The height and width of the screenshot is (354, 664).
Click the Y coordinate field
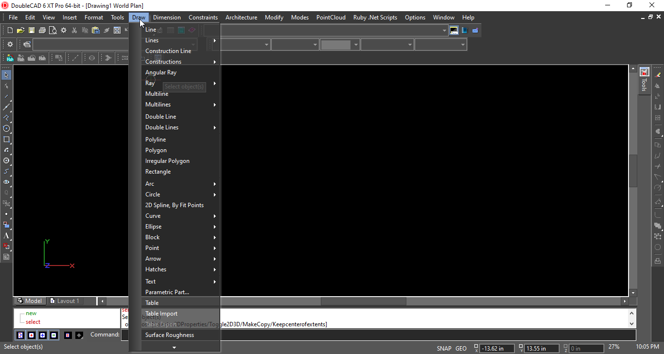tap(542, 348)
